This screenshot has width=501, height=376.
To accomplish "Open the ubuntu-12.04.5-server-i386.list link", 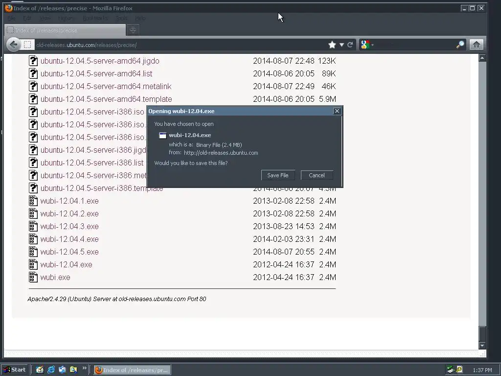I will (92, 163).
